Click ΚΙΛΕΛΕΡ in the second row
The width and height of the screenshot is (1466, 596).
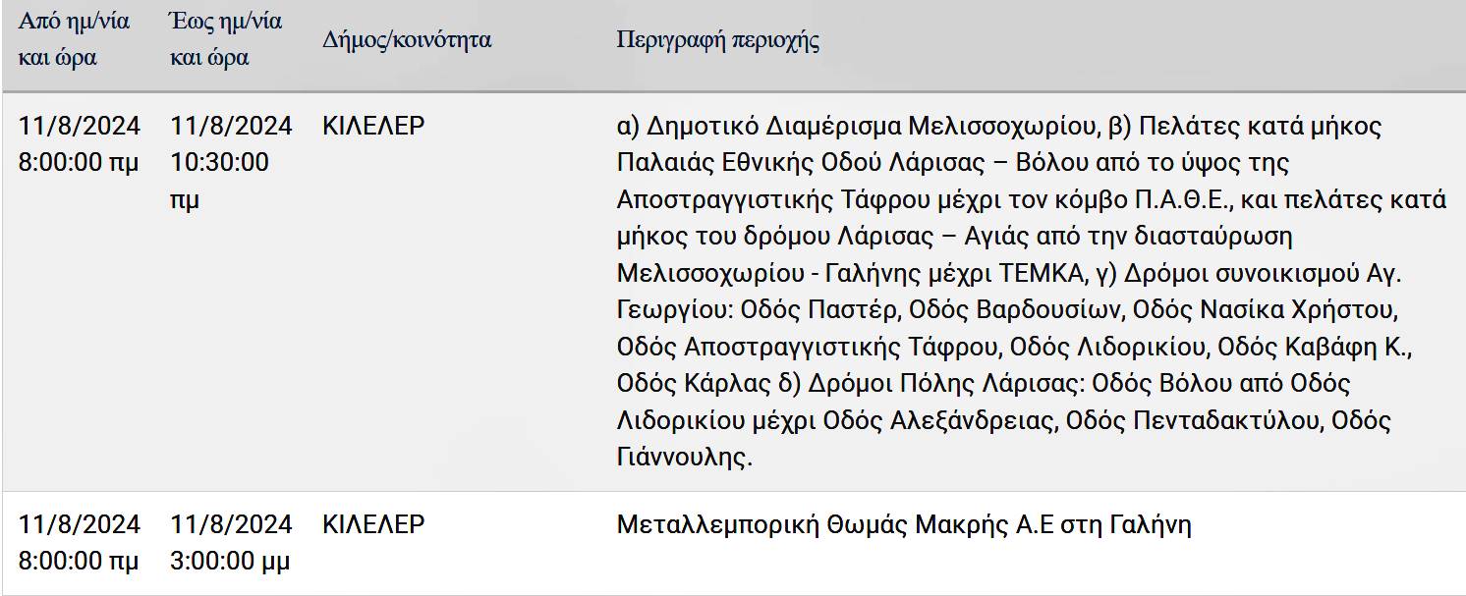point(373,524)
